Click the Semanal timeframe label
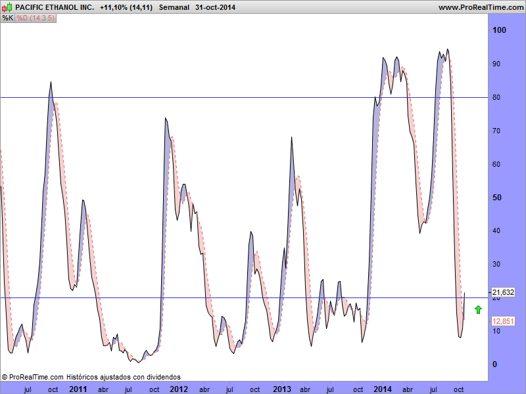 pos(174,7)
